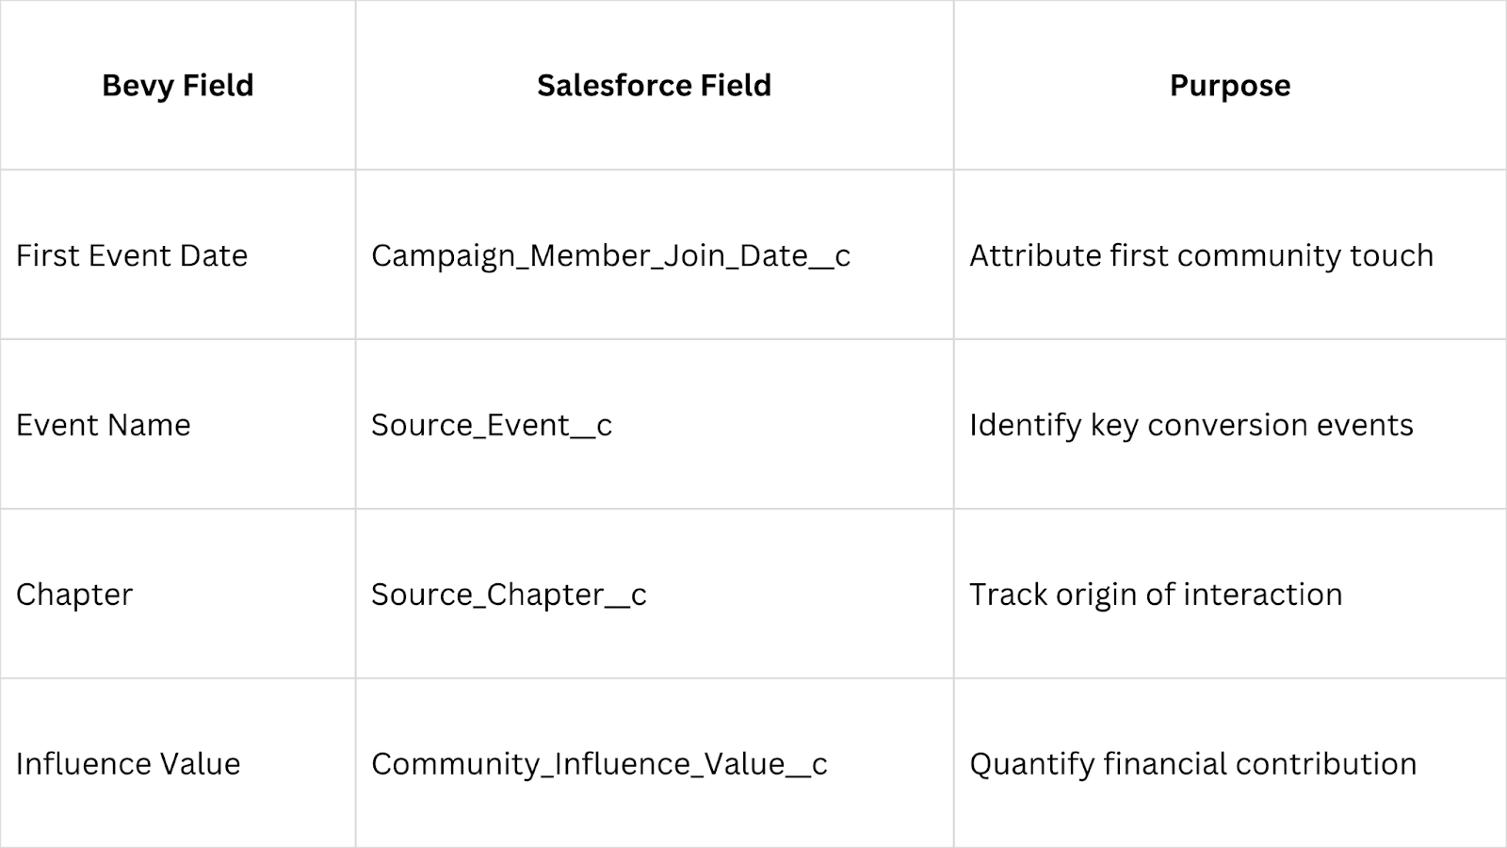The width and height of the screenshot is (1507, 848).
Task: Click the Chapter cell in Bevy column
Action: pos(178,594)
